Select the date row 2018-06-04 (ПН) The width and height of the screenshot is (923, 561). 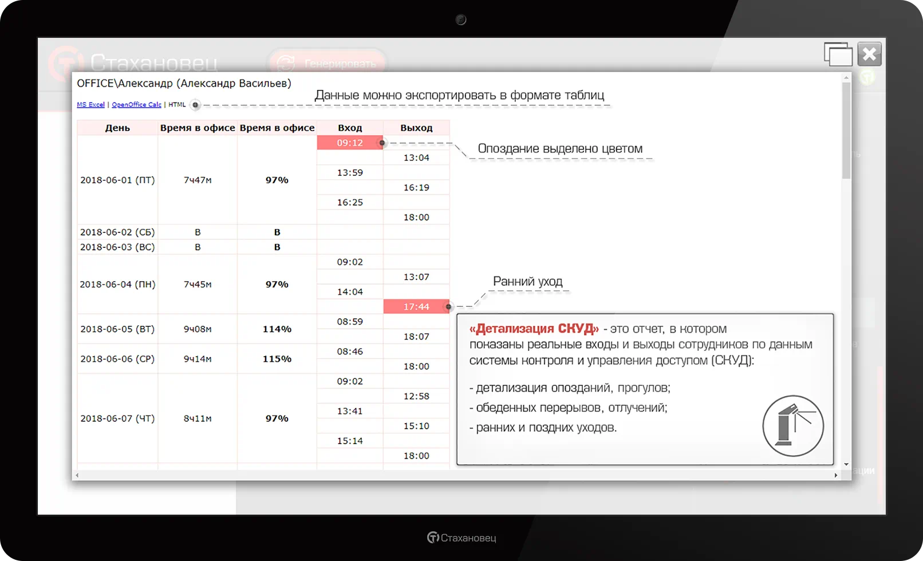(x=117, y=284)
